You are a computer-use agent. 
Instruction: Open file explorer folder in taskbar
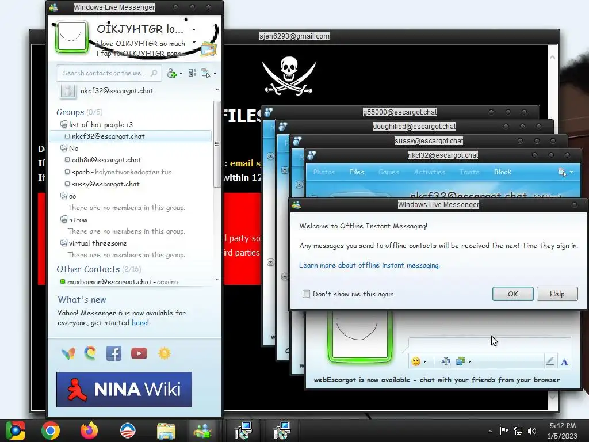[x=166, y=431]
